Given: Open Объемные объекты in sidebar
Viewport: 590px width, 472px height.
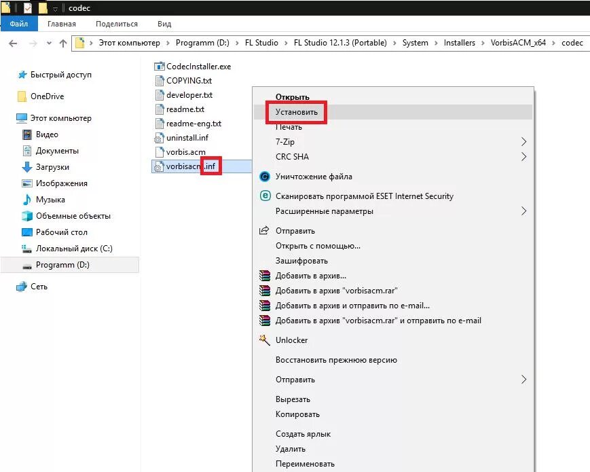Looking at the screenshot, I should point(67,216).
